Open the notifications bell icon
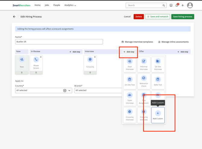202x149 pixels. click(177, 5)
